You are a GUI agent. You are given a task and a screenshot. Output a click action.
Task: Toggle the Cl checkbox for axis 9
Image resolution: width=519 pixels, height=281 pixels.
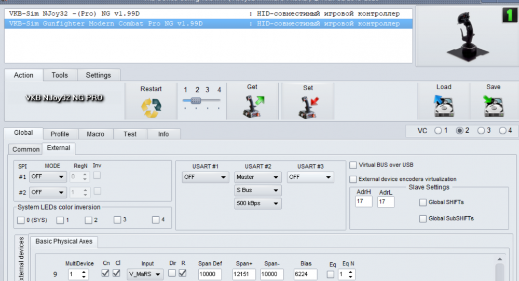(116, 273)
